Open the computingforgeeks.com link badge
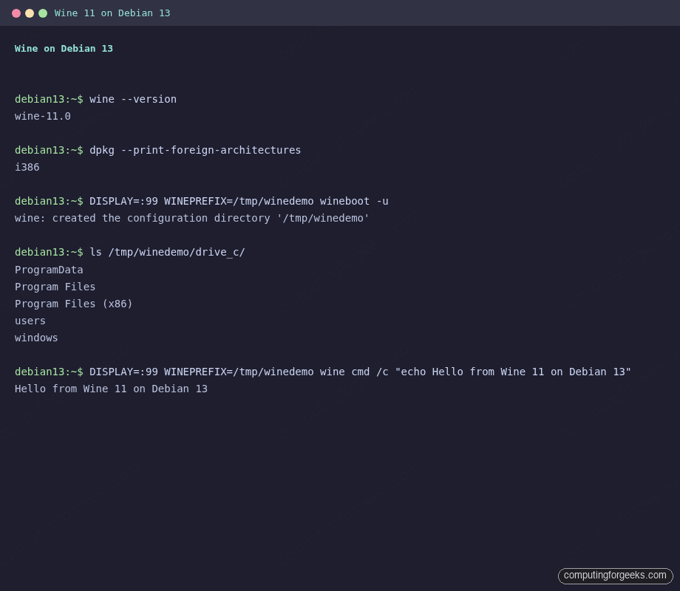This screenshot has height=591, width=680. click(615, 575)
